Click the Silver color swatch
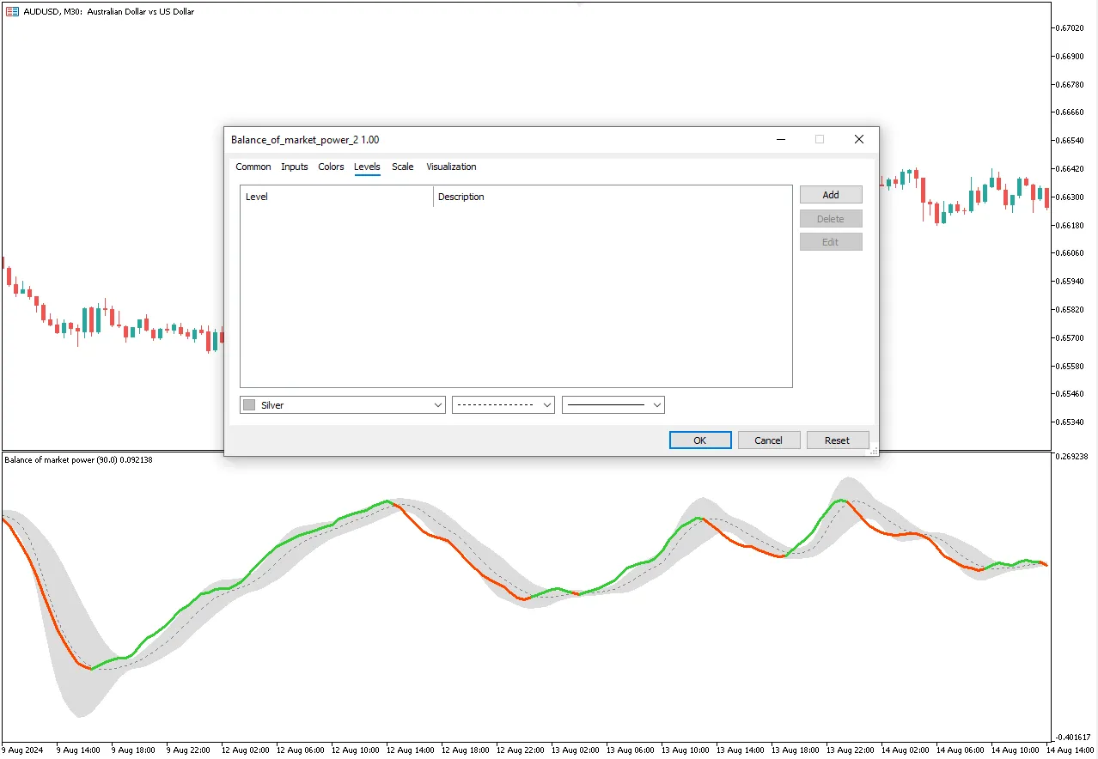This screenshot has height=759, width=1098. tap(250, 405)
